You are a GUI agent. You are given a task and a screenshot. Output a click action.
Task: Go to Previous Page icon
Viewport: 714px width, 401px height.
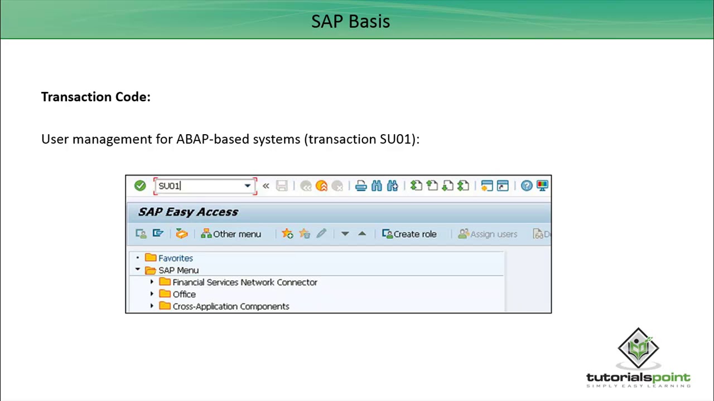[x=432, y=185]
